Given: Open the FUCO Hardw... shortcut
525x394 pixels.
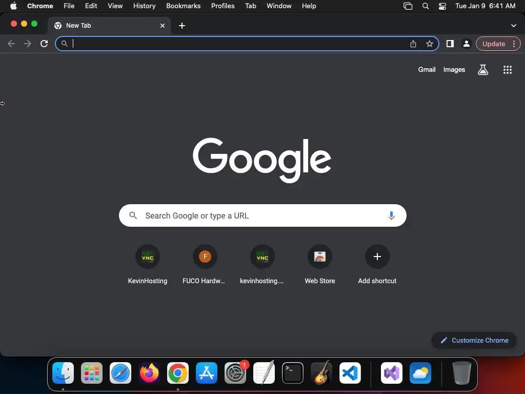Looking at the screenshot, I should (205, 265).
